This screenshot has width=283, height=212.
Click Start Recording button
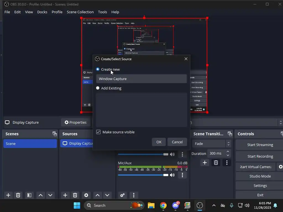pos(260,156)
